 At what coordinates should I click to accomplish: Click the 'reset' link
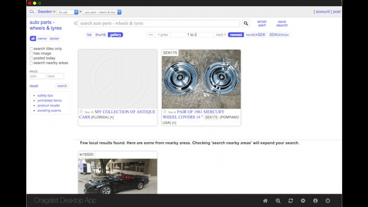click(34, 86)
